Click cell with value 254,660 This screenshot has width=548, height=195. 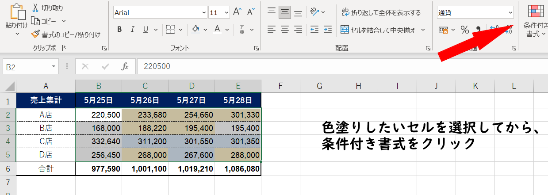192,115
